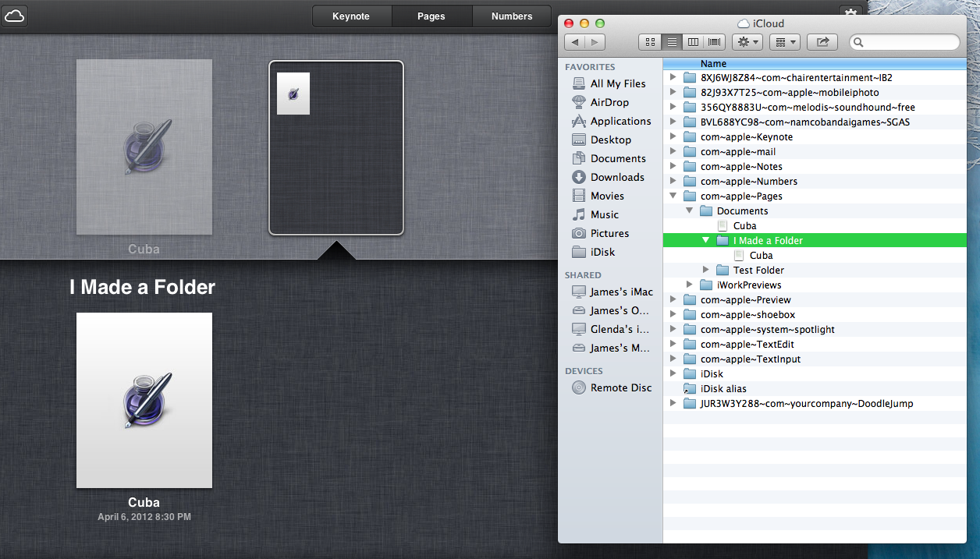
Task: Open the Cuba document in the top row
Action: (x=144, y=147)
